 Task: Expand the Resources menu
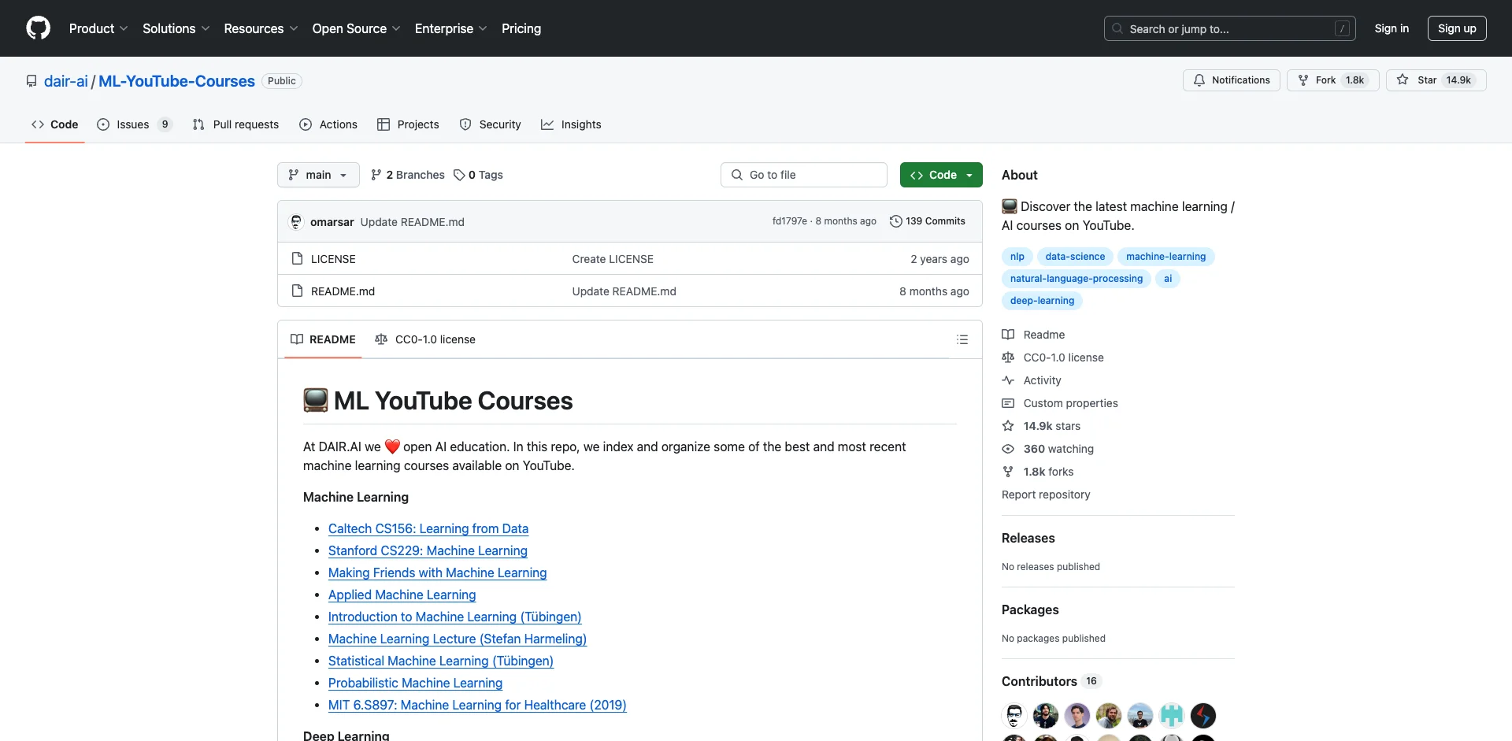coord(261,28)
